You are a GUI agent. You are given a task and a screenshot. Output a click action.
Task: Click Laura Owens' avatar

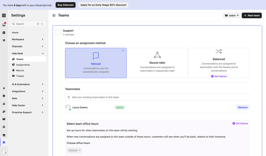pos(68,107)
